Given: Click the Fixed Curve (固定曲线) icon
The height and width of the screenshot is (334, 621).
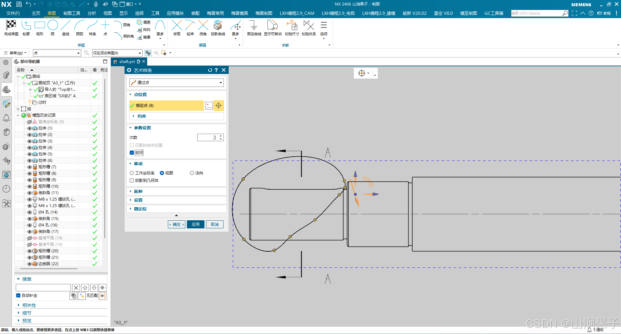Looking at the screenshot, I should coord(254,25).
